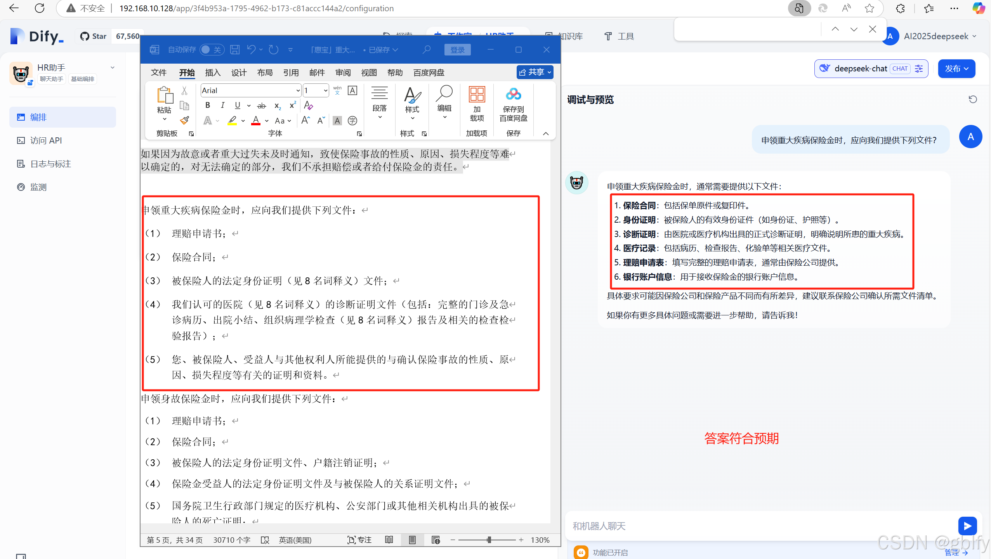Click the 工具 Tools navigation link
The width and height of the screenshot is (991, 559).
pos(619,36)
